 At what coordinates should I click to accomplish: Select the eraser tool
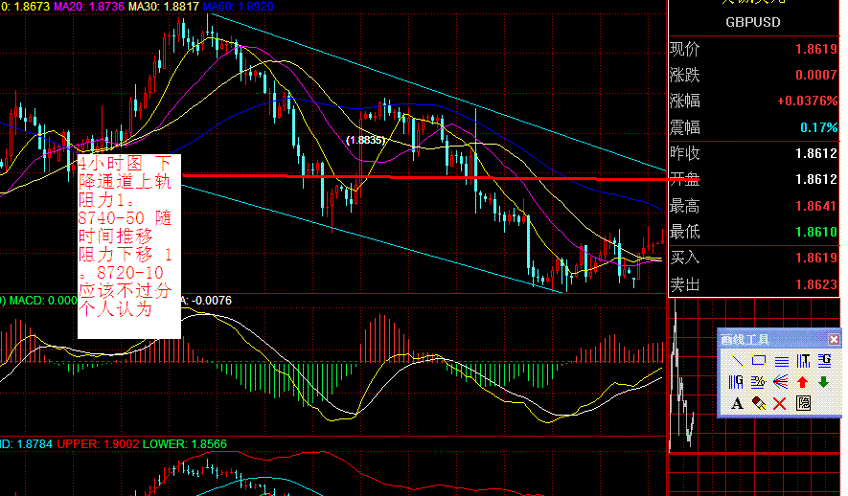[x=759, y=403]
